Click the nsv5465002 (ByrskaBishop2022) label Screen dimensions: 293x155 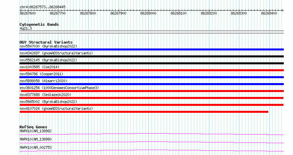click(x=48, y=102)
